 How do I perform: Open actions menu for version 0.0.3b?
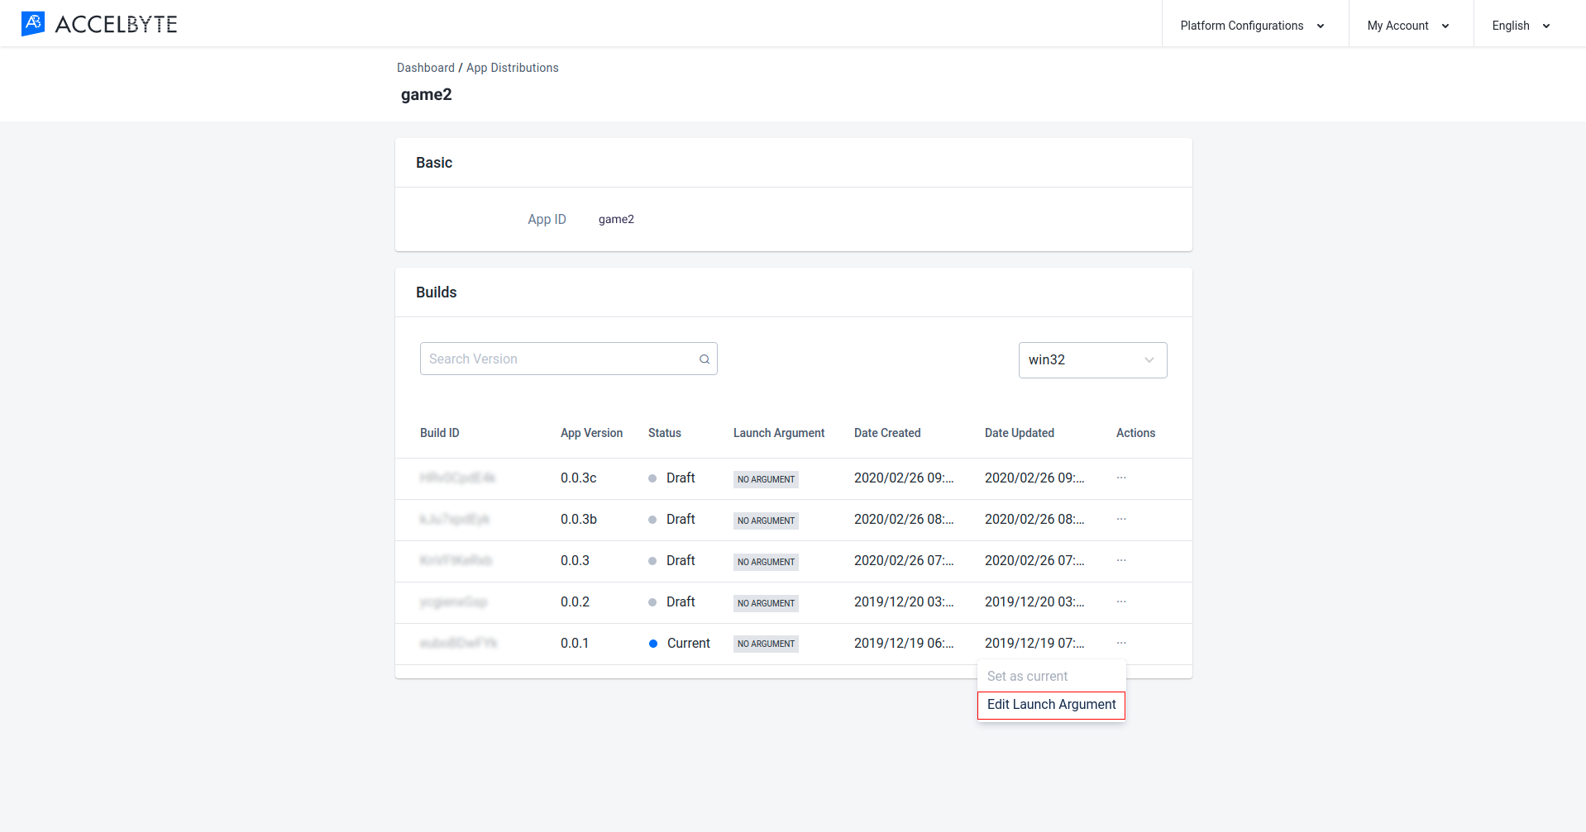1121,519
